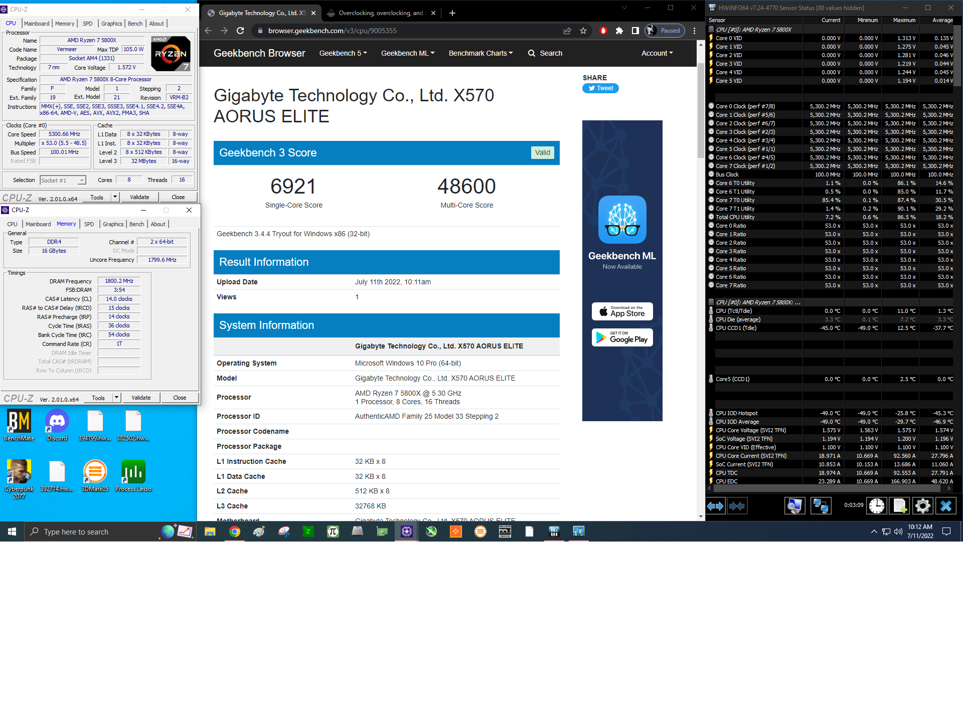Select the 3DMark05 desktop shortcut
963x708 pixels.
click(x=95, y=476)
